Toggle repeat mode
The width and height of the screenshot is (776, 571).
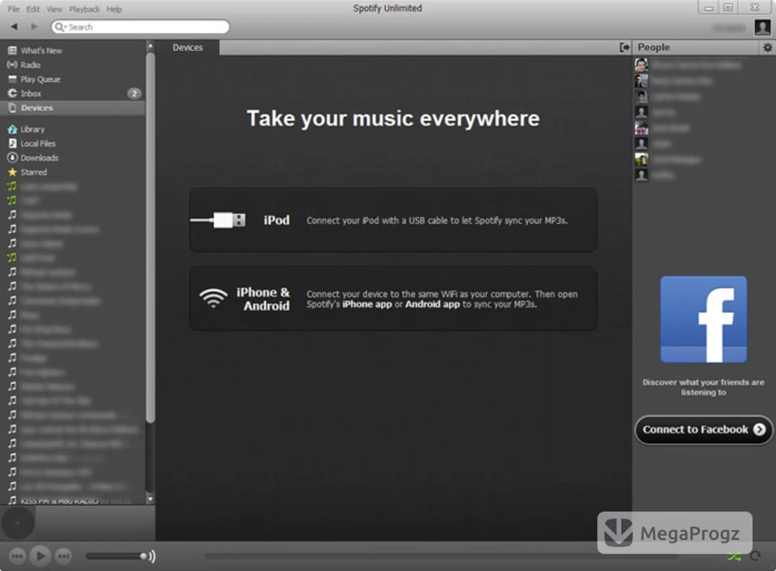coord(755,556)
